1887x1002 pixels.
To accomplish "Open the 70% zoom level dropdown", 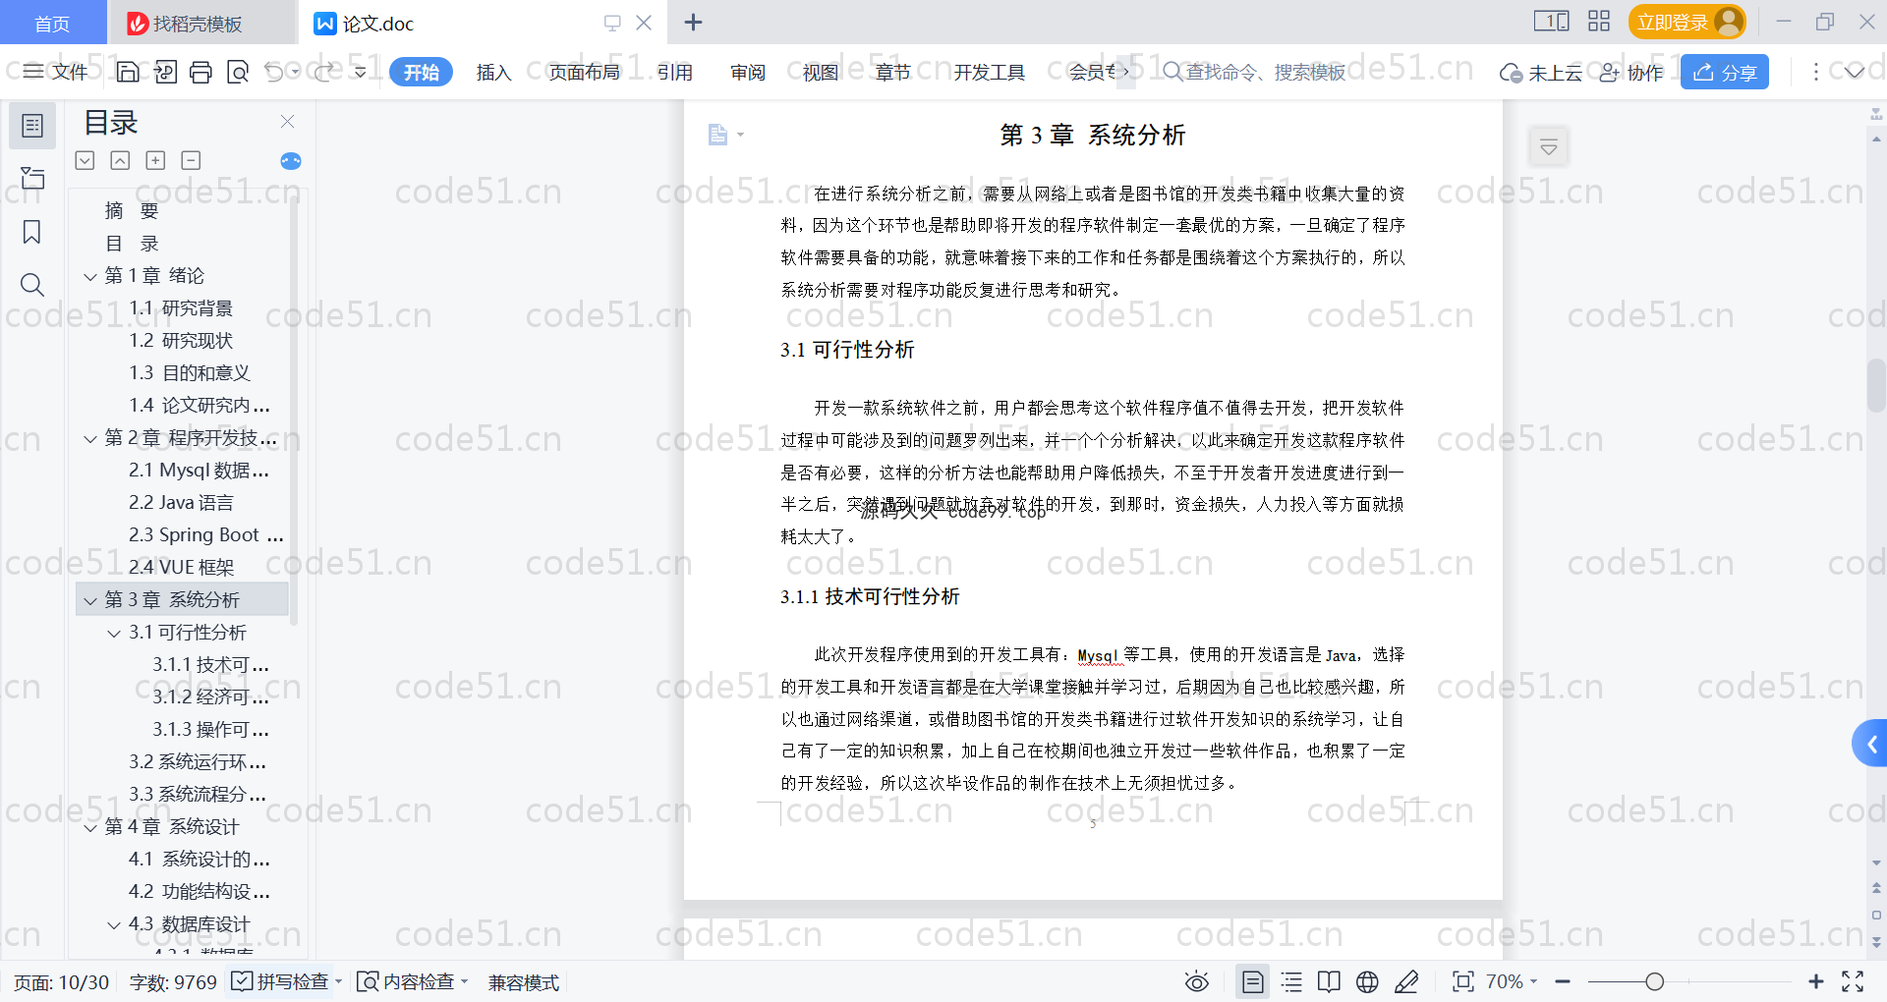I will pos(1512,981).
